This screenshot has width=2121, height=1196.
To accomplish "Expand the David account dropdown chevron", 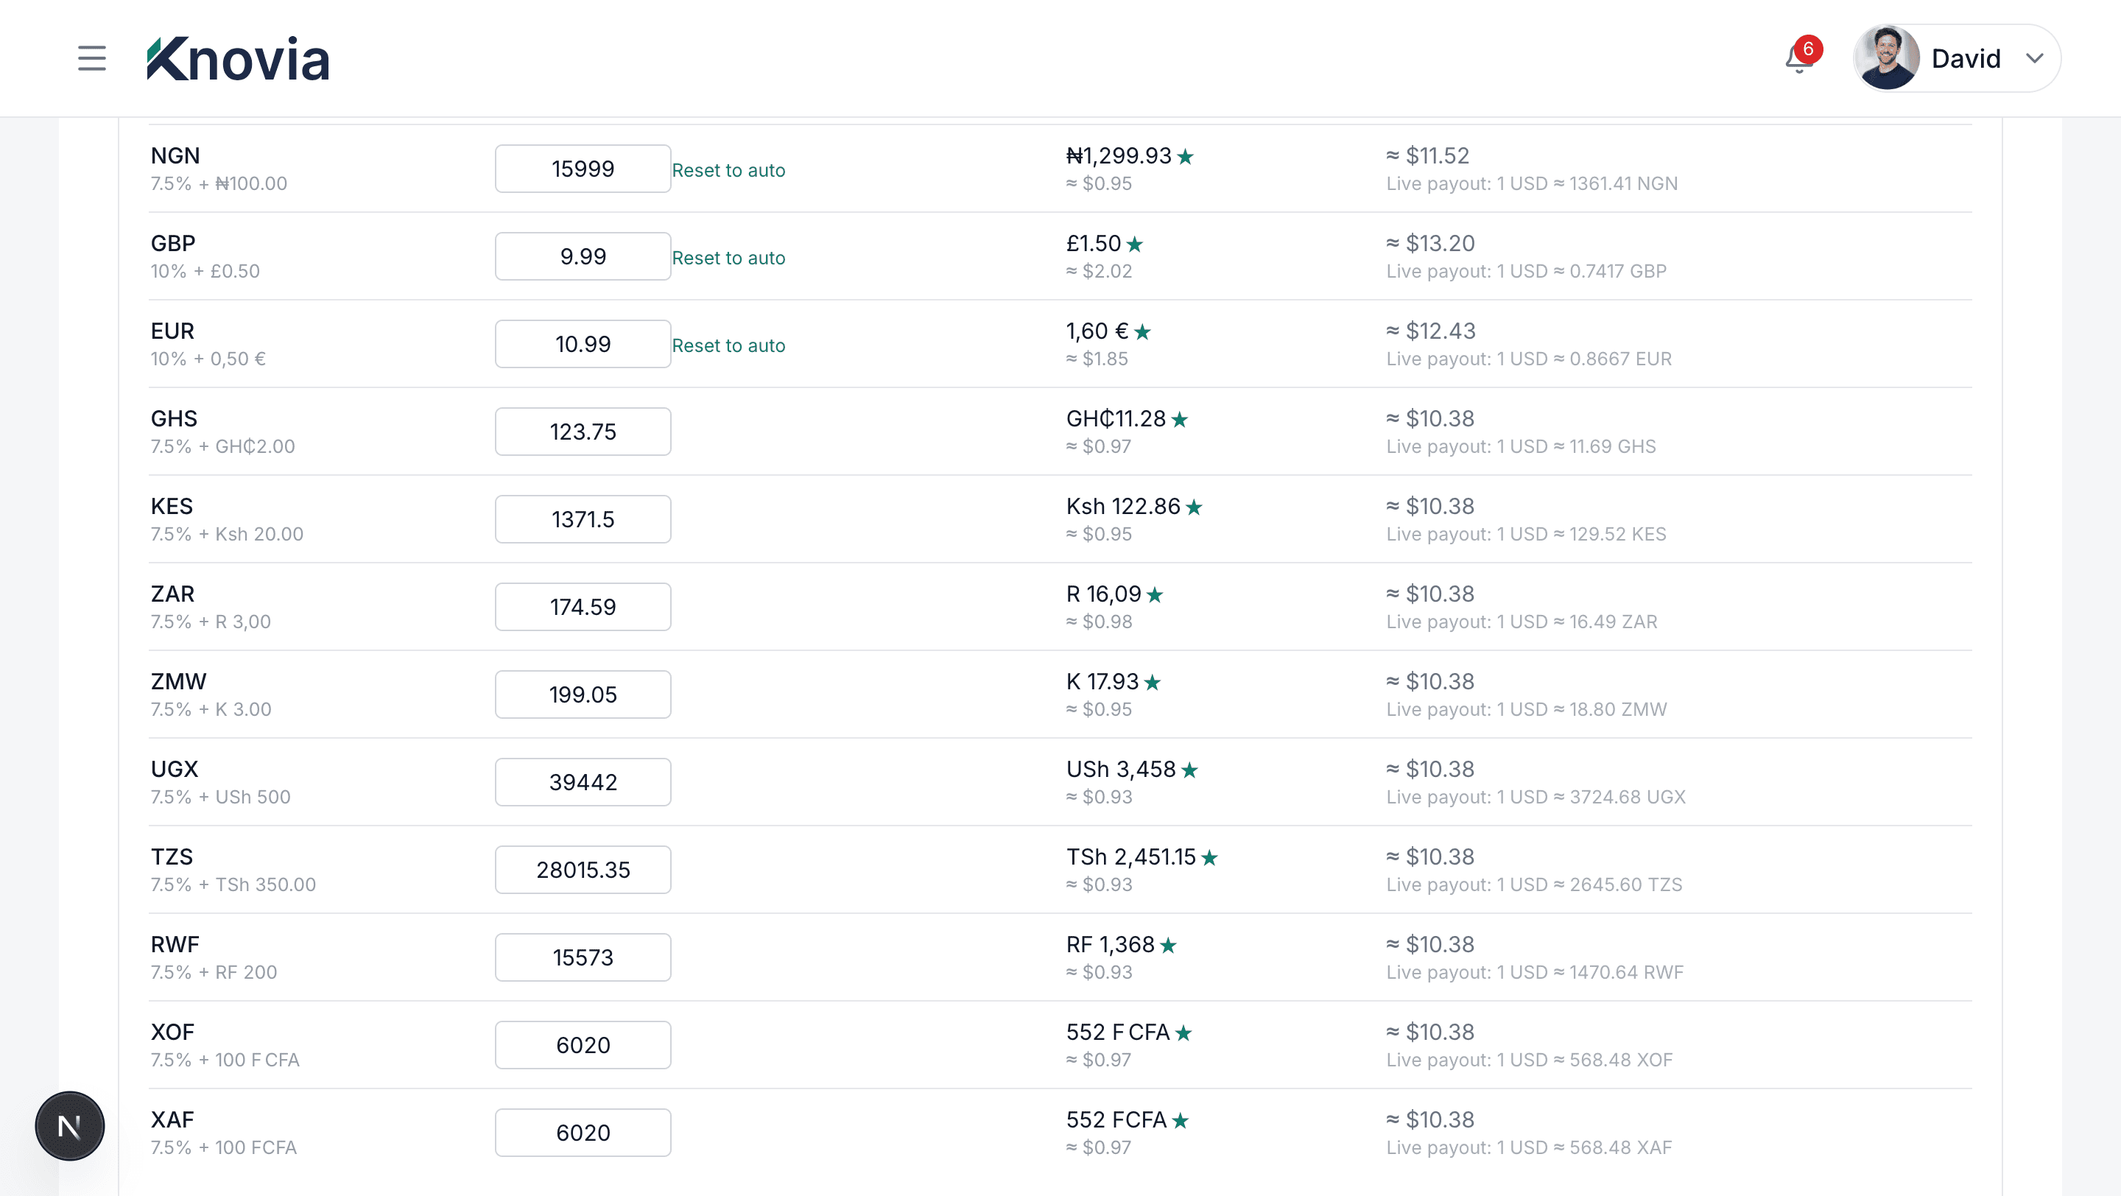I will pyautogui.click(x=2035, y=58).
